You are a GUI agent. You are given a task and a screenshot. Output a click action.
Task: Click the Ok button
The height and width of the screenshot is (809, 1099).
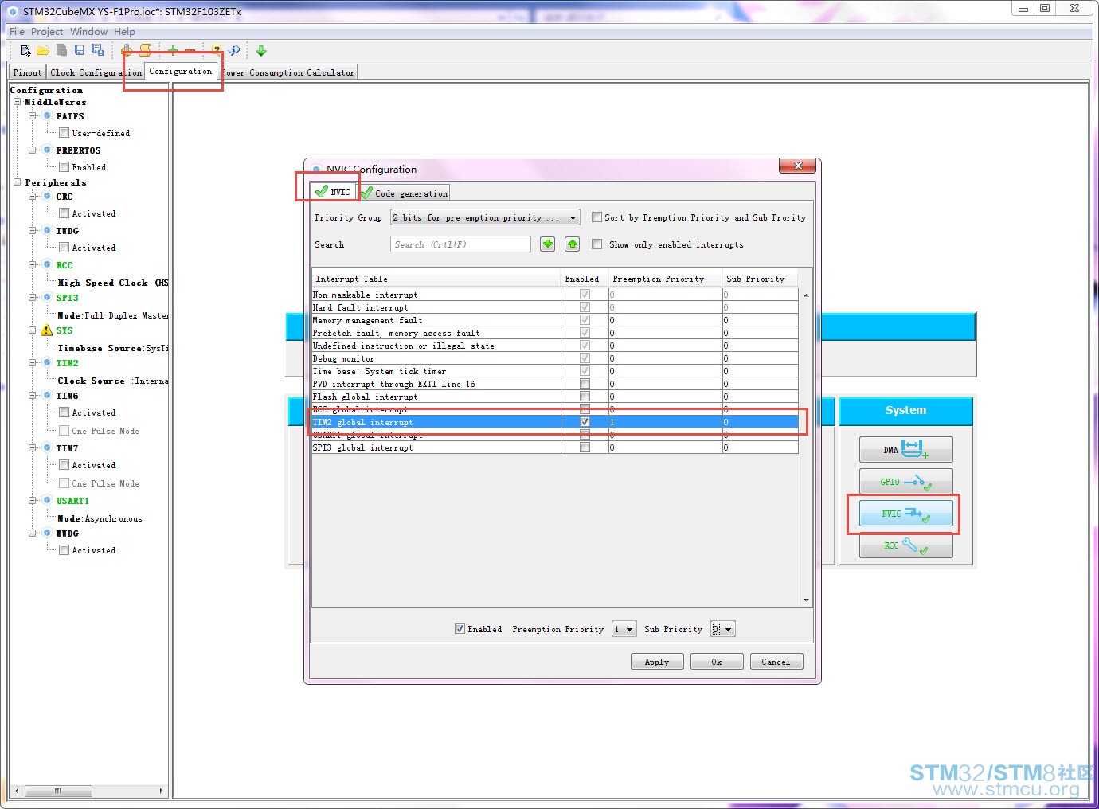(717, 662)
